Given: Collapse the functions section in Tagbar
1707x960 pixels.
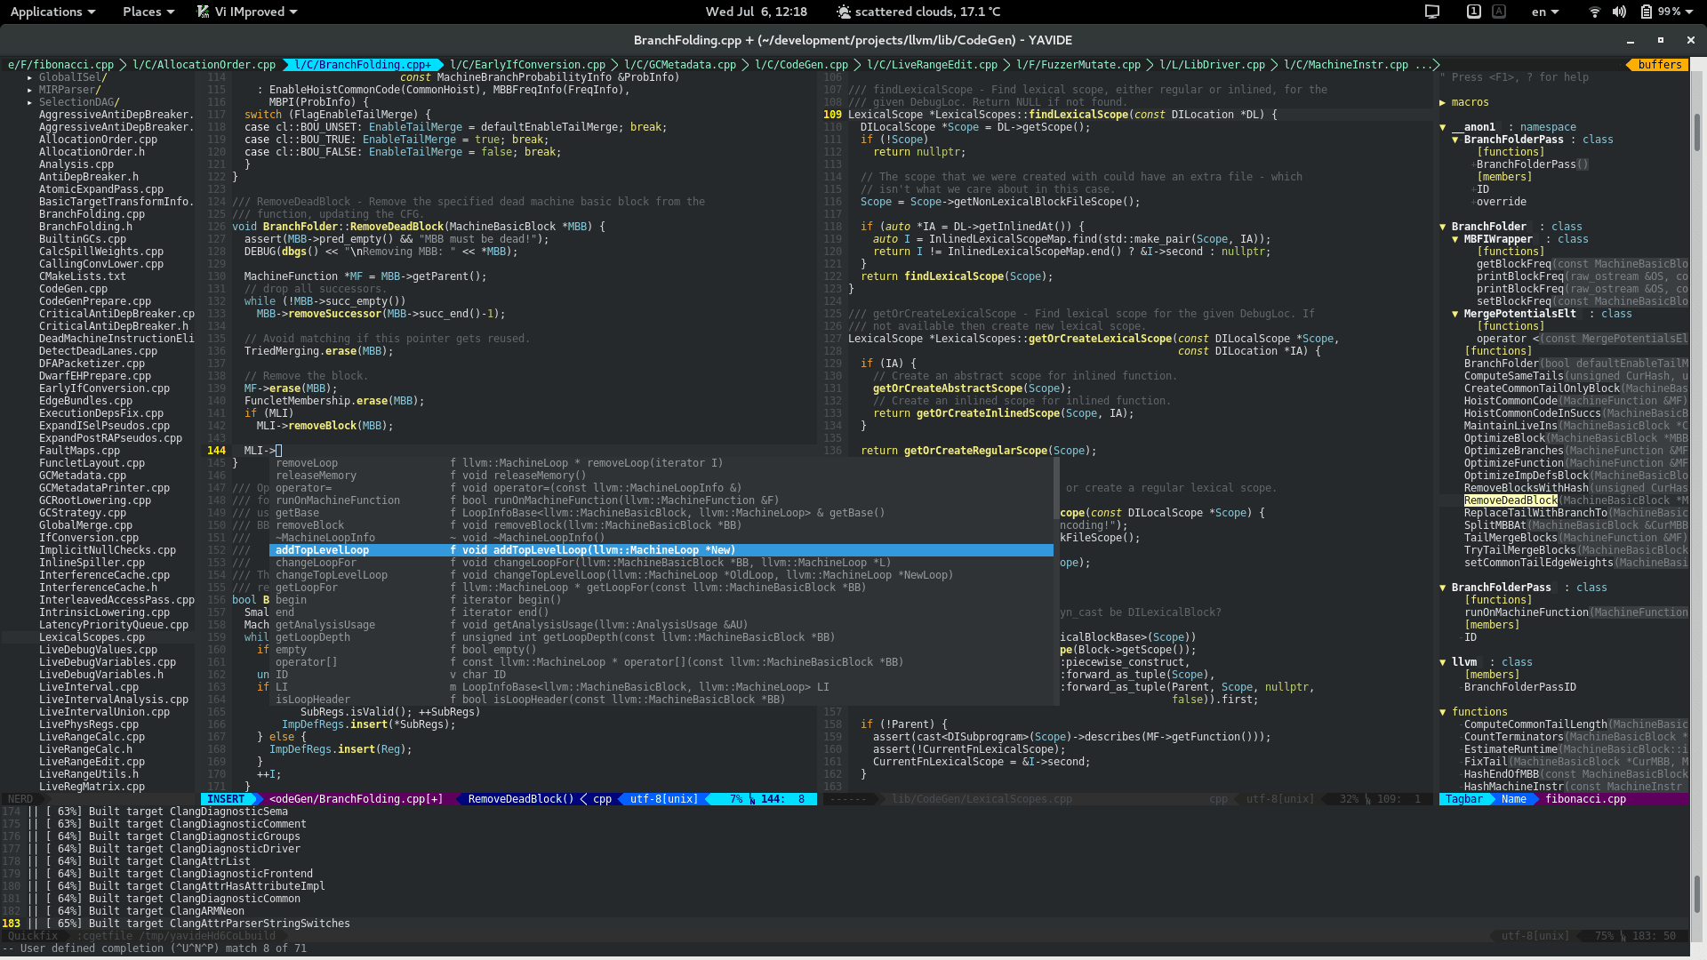Looking at the screenshot, I should point(1442,712).
